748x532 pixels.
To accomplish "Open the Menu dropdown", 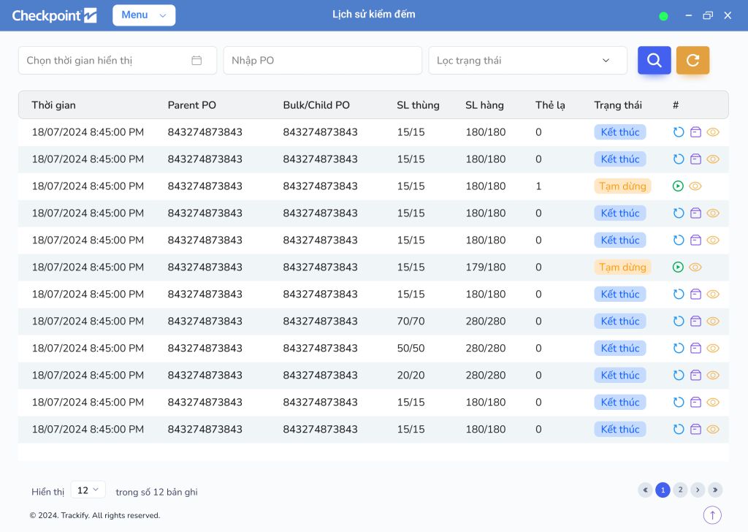I will pos(144,15).
